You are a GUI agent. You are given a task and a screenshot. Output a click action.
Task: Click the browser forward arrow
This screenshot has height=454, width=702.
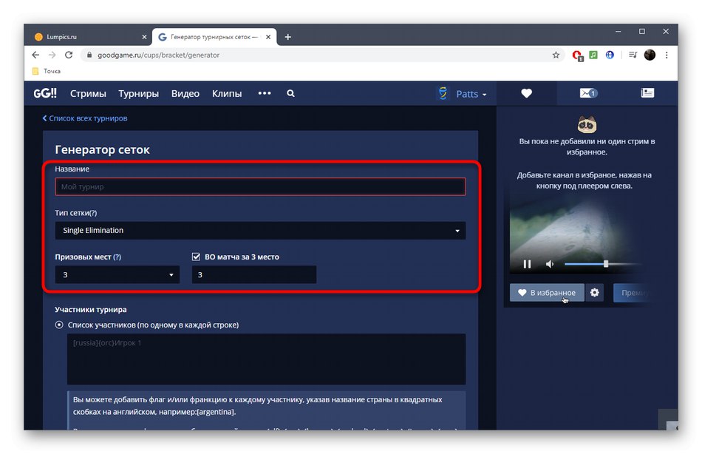(x=52, y=55)
